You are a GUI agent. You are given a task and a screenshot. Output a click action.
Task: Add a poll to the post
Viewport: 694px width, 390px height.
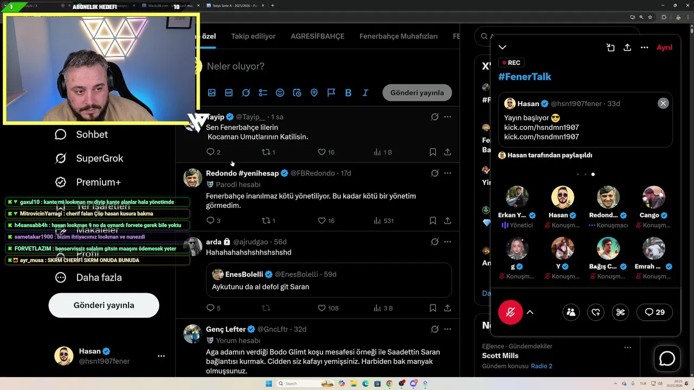click(263, 93)
